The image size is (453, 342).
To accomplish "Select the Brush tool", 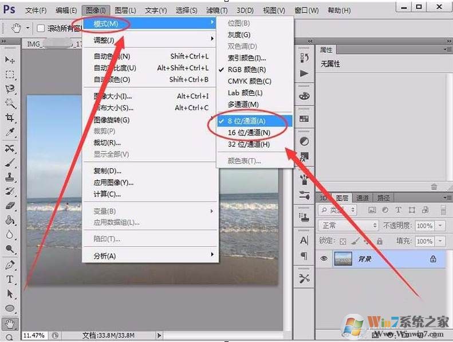I will tap(10, 162).
